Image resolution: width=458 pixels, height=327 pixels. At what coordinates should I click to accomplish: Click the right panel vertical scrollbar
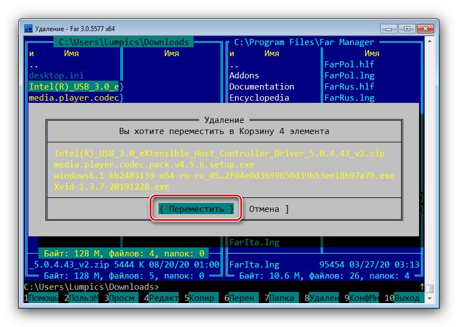(429, 167)
